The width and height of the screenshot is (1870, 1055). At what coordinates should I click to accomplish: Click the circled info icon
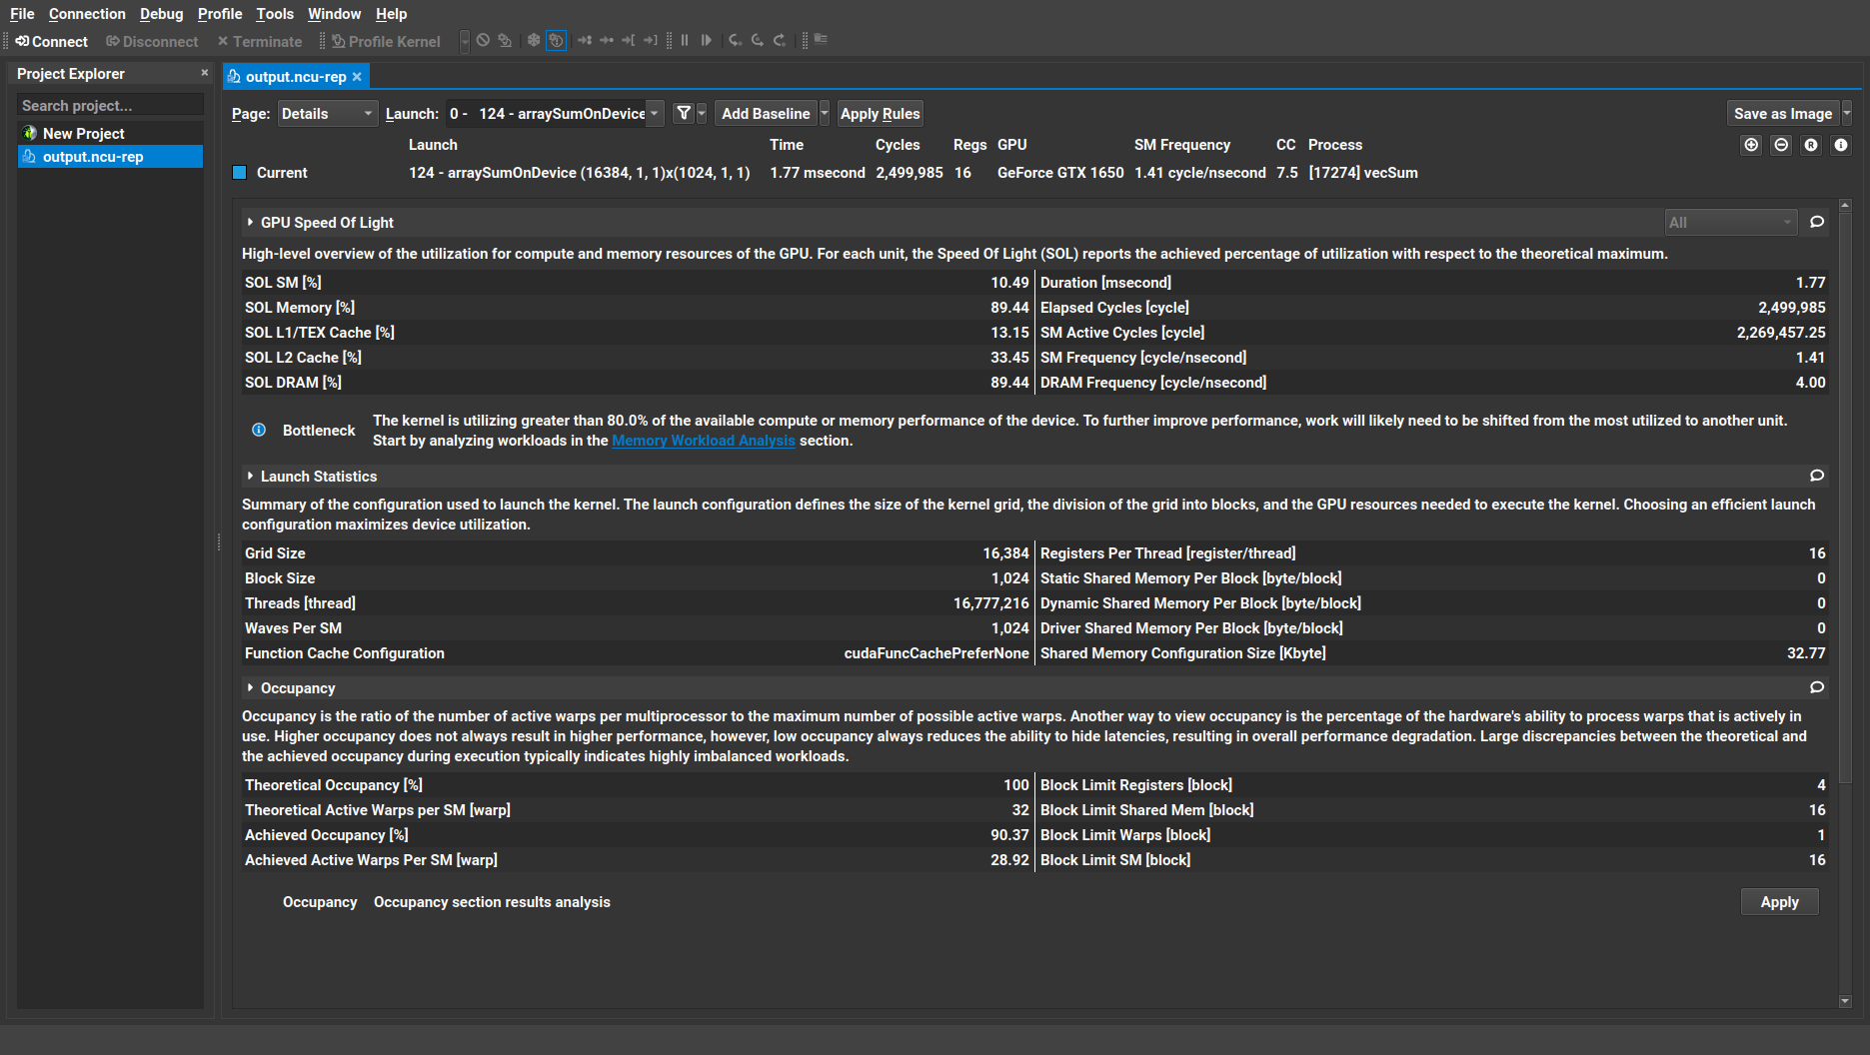1841,145
